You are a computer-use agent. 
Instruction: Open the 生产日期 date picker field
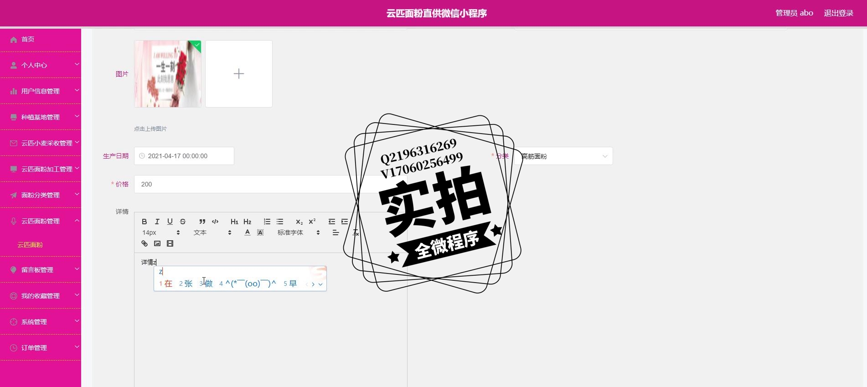184,156
